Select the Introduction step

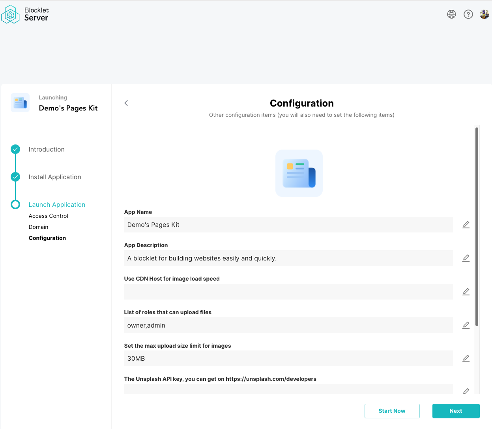click(x=47, y=149)
